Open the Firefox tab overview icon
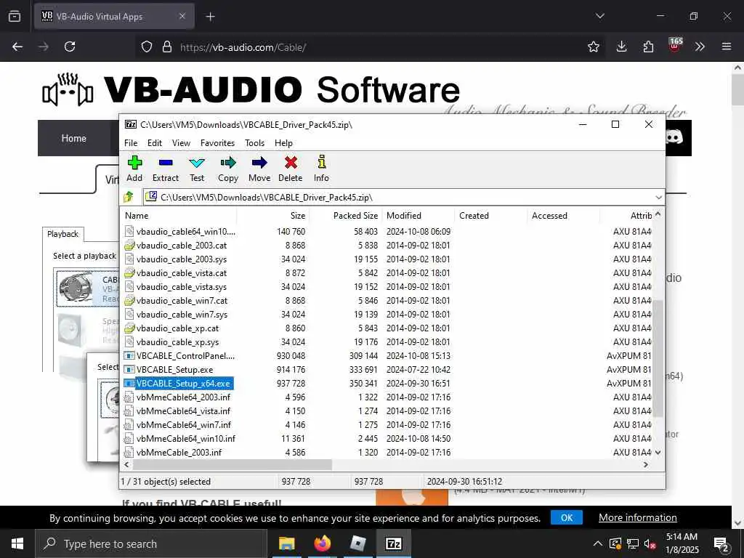Viewport: 744px width, 558px height. pyautogui.click(x=15, y=16)
